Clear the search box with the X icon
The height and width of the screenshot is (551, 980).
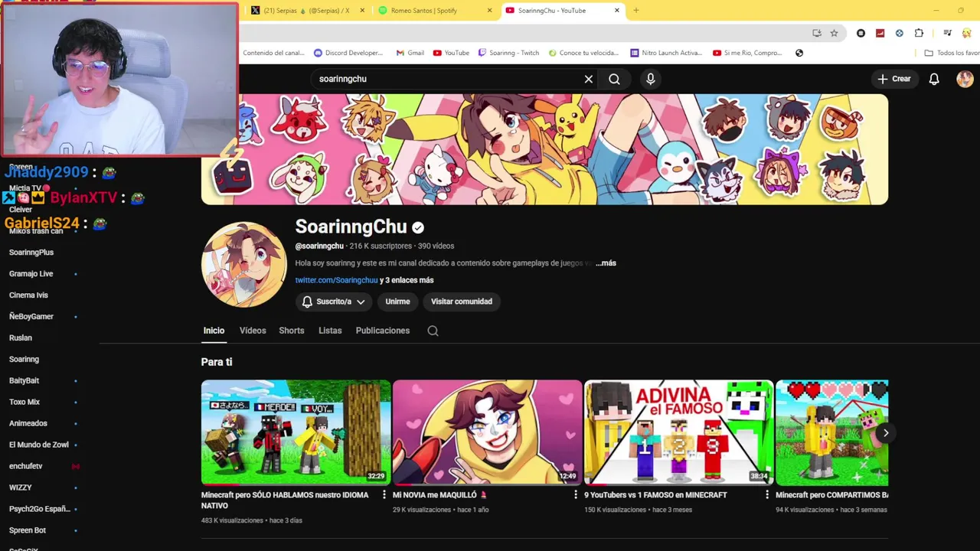point(589,79)
